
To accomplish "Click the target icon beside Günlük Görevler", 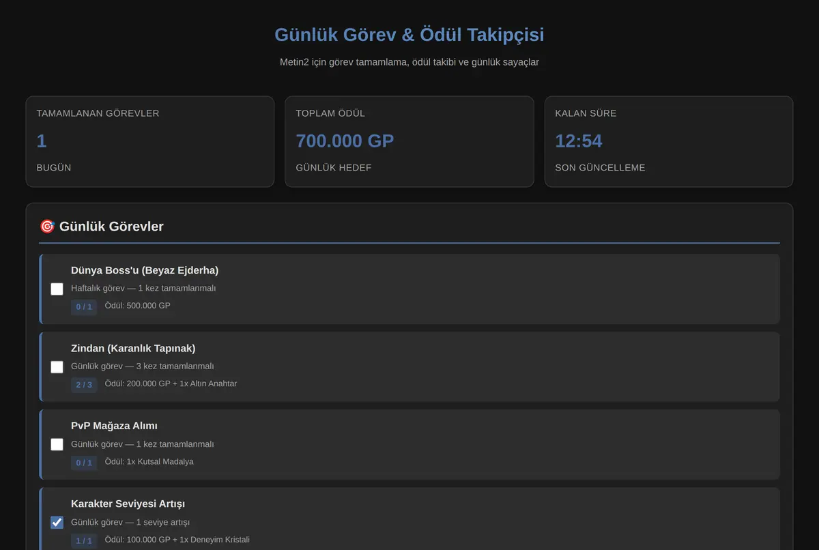I will 47,226.
